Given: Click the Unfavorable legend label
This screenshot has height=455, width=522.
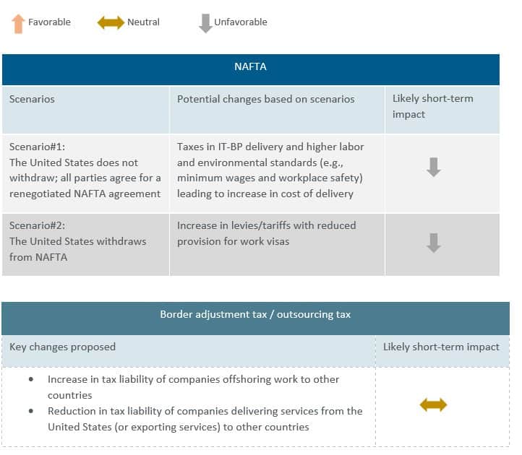Looking at the screenshot, I should pyautogui.click(x=241, y=22).
